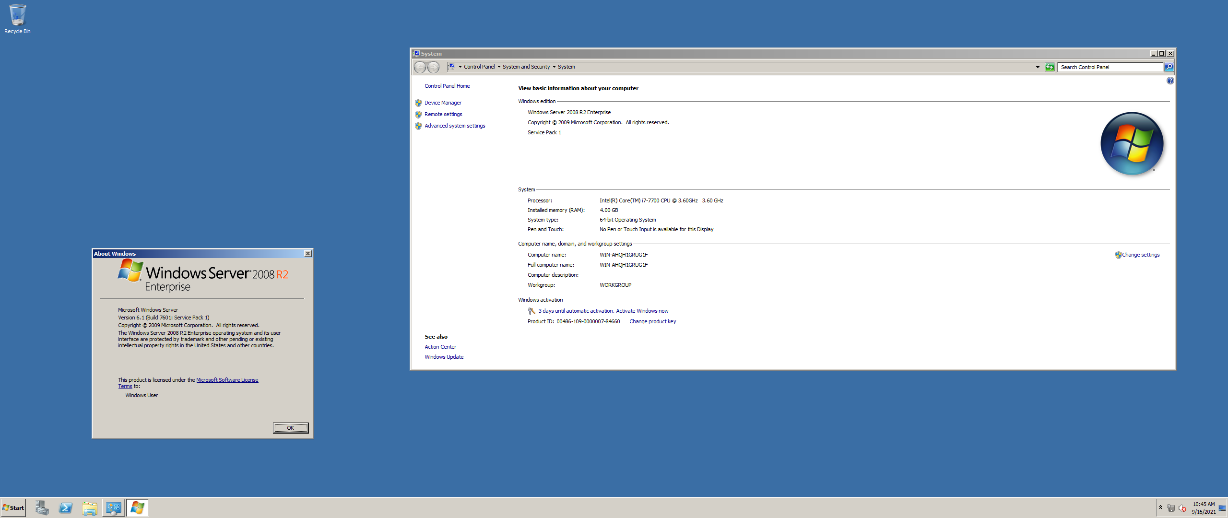This screenshot has width=1228, height=518.
Task: Click Activate Windows now link
Action: pyautogui.click(x=642, y=311)
